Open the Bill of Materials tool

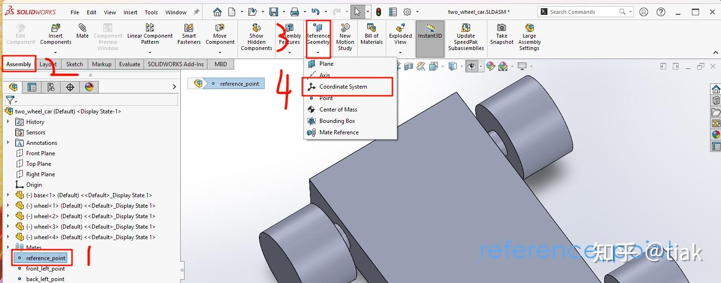tap(371, 34)
